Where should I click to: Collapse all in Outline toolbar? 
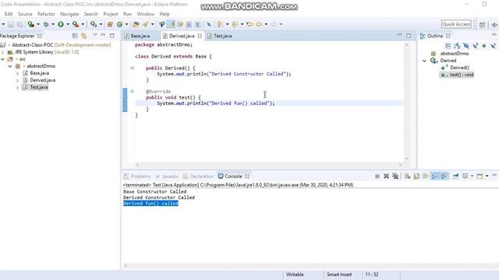[x=448, y=46]
